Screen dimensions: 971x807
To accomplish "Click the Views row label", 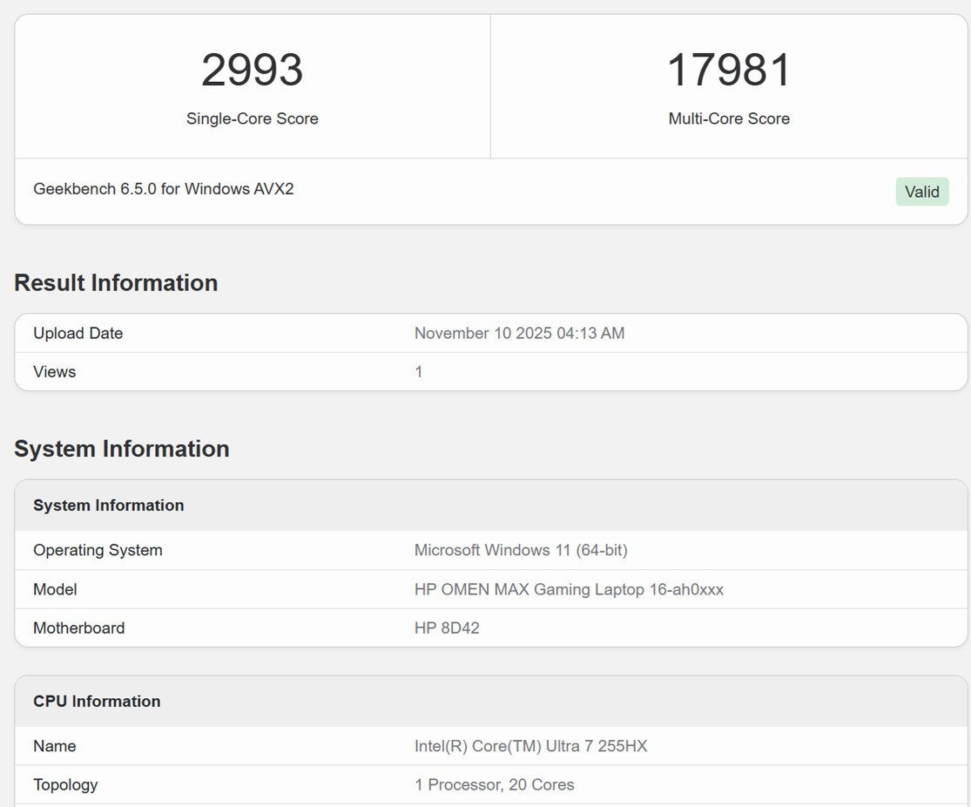I will point(54,371).
